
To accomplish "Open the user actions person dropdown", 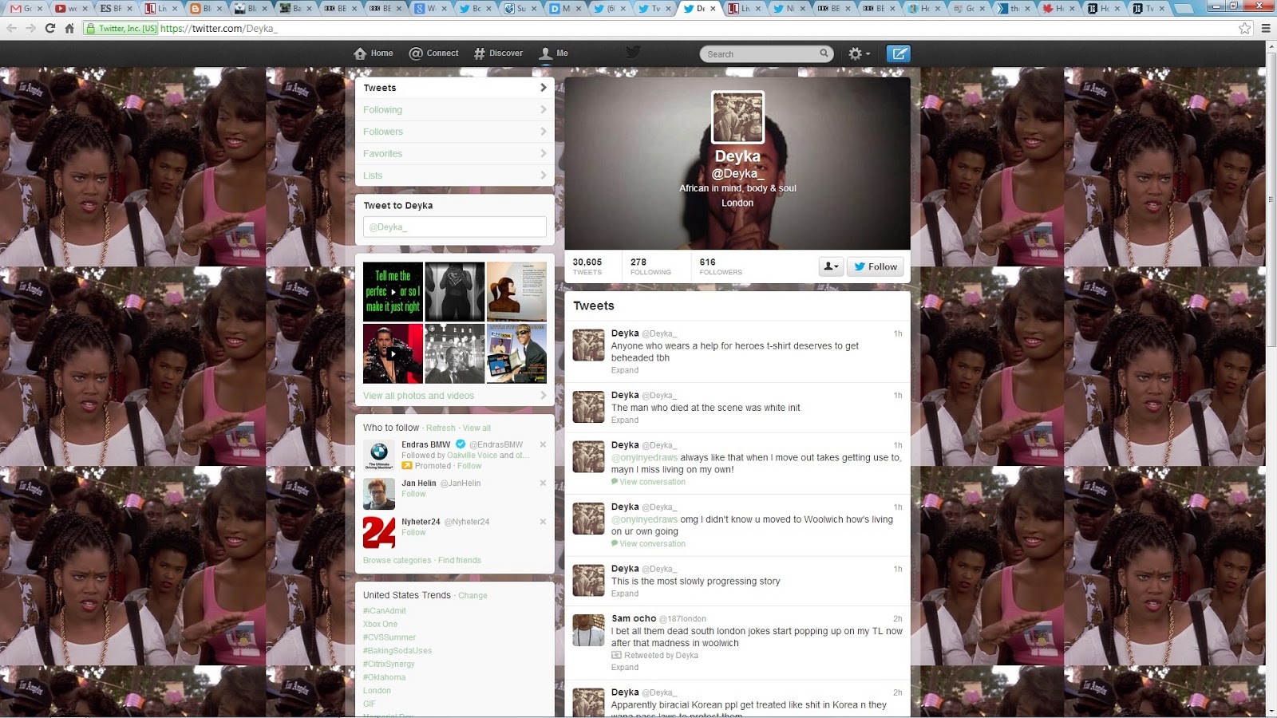I will click(831, 266).
